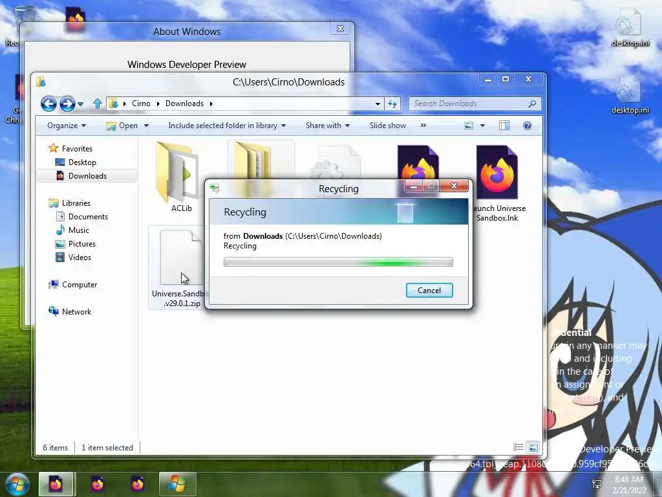Click the Cirno breadcrumb segment

tap(141, 104)
